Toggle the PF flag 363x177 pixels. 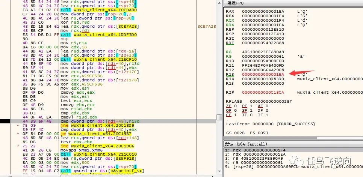click(x=245, y=106)
